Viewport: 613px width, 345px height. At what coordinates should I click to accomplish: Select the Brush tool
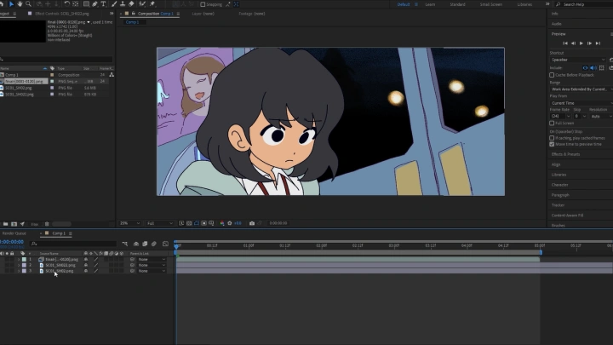114,4
